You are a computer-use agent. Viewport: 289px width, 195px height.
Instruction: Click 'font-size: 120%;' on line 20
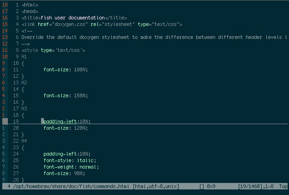pos(66,128)
